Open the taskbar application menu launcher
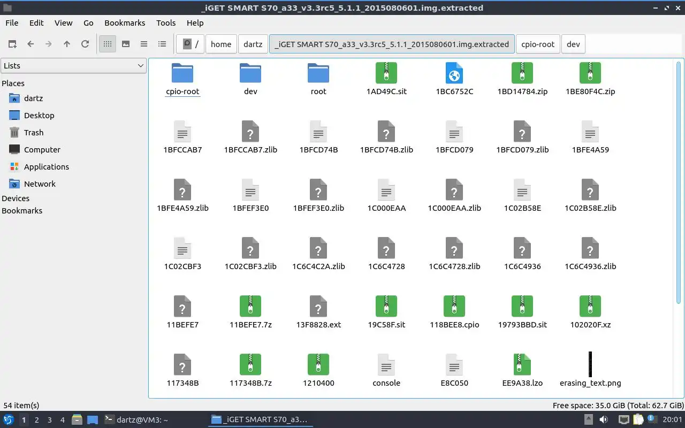 tap(9, 419)
